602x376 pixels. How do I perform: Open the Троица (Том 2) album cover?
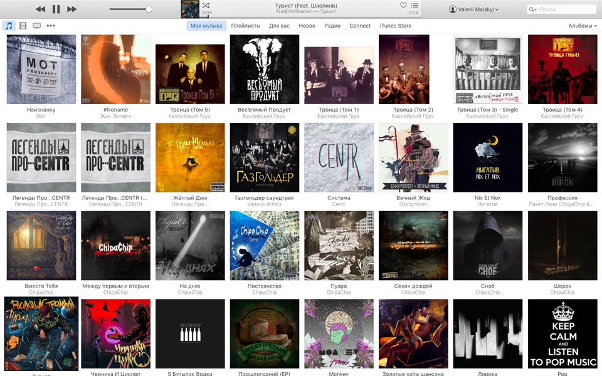click(404, 69)
